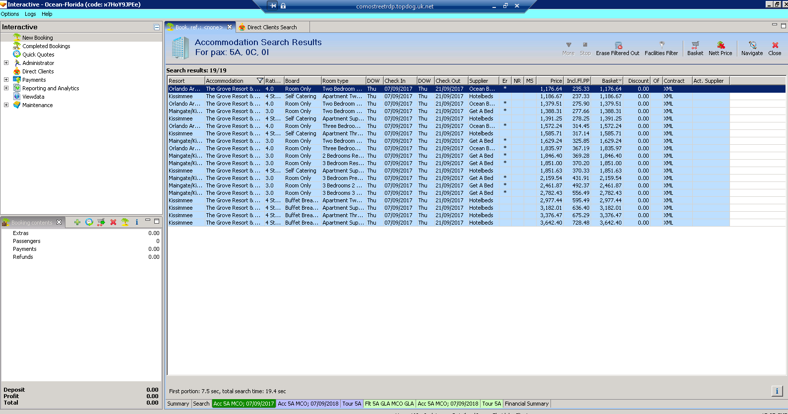This screenshot has height=414, width=788.
Task: Click the Extras row in Booking contents
Action: coord(81,233)
